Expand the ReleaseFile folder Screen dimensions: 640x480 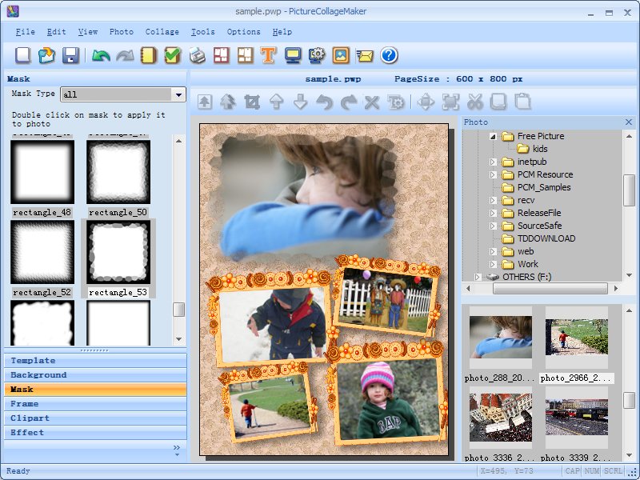[494, 213]
